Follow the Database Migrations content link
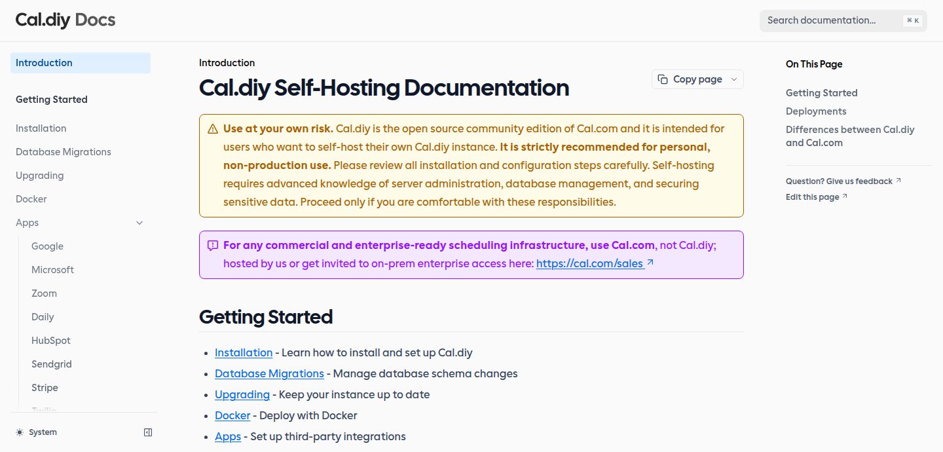Screen dimensions: 943x452 click(x=269, y=373)
